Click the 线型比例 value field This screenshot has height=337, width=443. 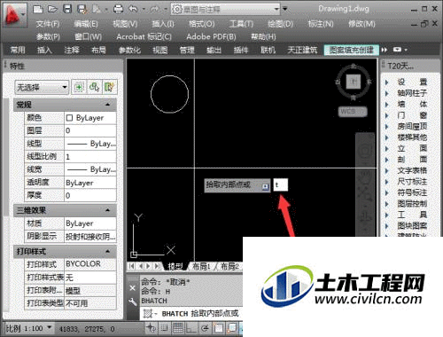pyautogui.click(x=90, y=157)
